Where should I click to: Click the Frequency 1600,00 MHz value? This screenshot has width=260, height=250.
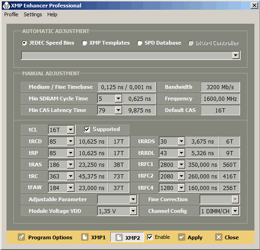tap(220, 99)
